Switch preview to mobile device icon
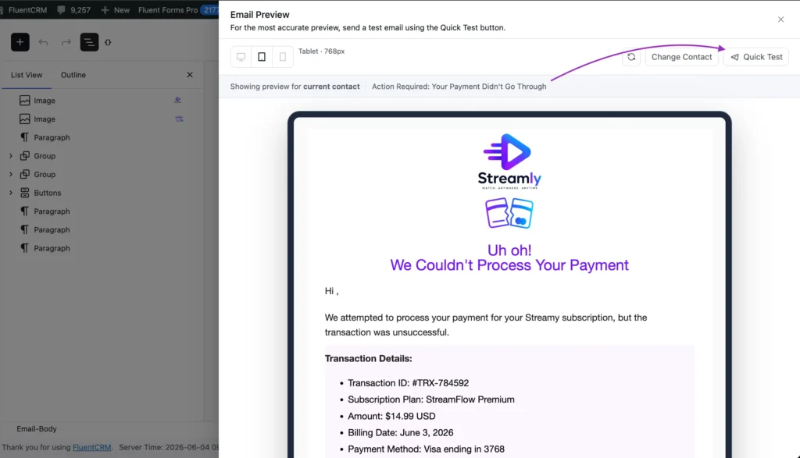The width and height of the screenshot is (800, 458). pos(283,57)
